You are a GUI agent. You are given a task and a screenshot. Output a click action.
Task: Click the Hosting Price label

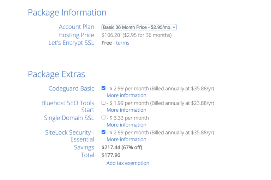76,35
